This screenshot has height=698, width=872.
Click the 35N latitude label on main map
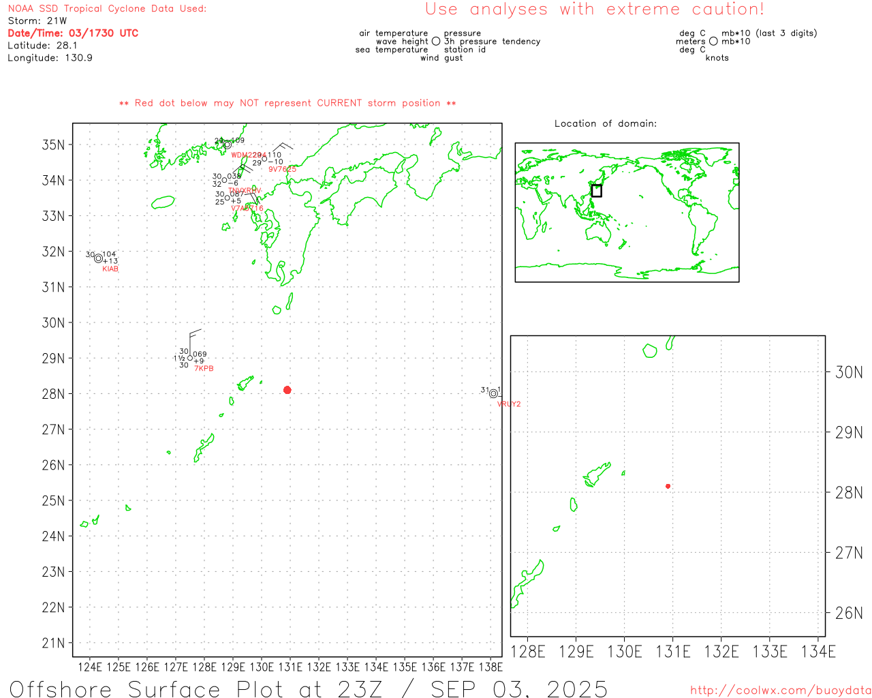click(54, 145)
